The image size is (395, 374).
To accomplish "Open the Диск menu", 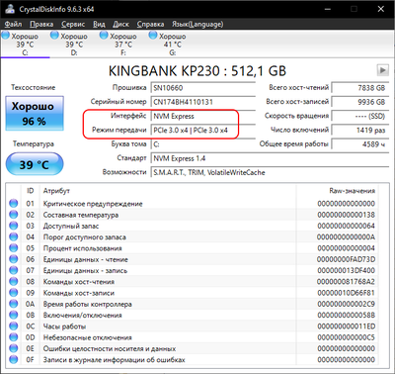I will (x=120, y=24).
